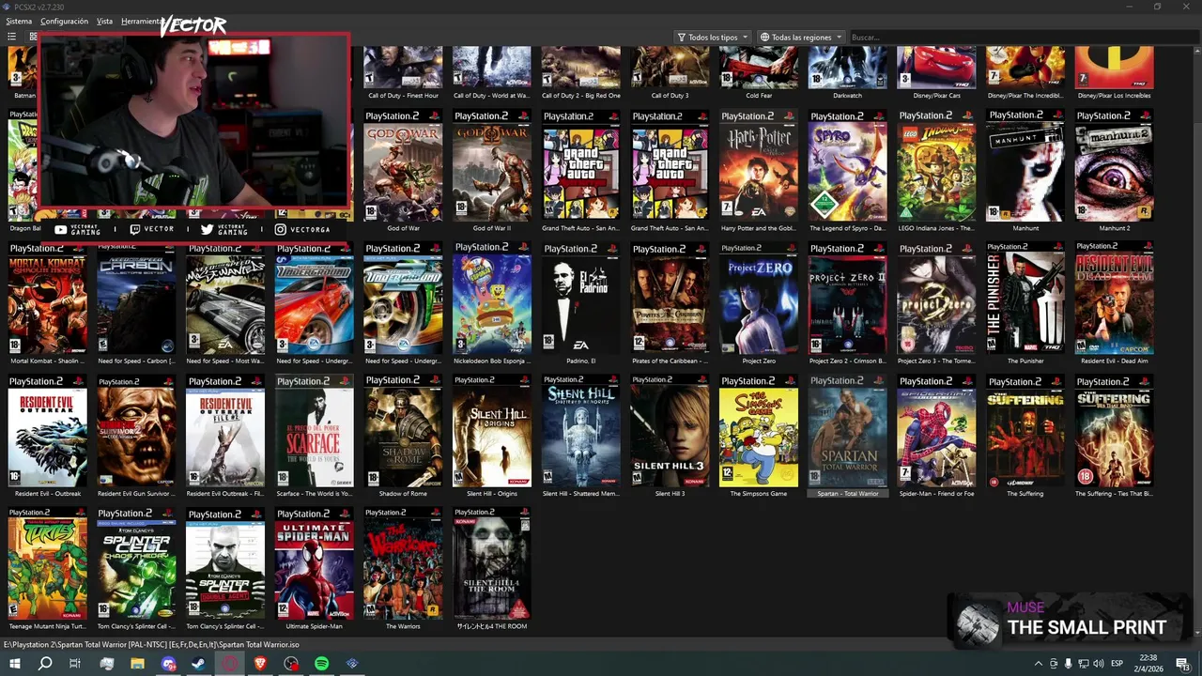The width and height of the screenshot is (1202, 676).
Task: Select the Spartan Total Warrior cover
Action: [x=847, y=431]
